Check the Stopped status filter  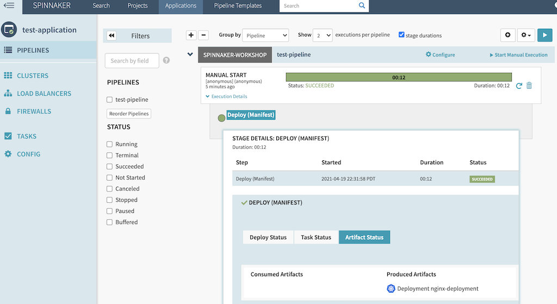109,200
